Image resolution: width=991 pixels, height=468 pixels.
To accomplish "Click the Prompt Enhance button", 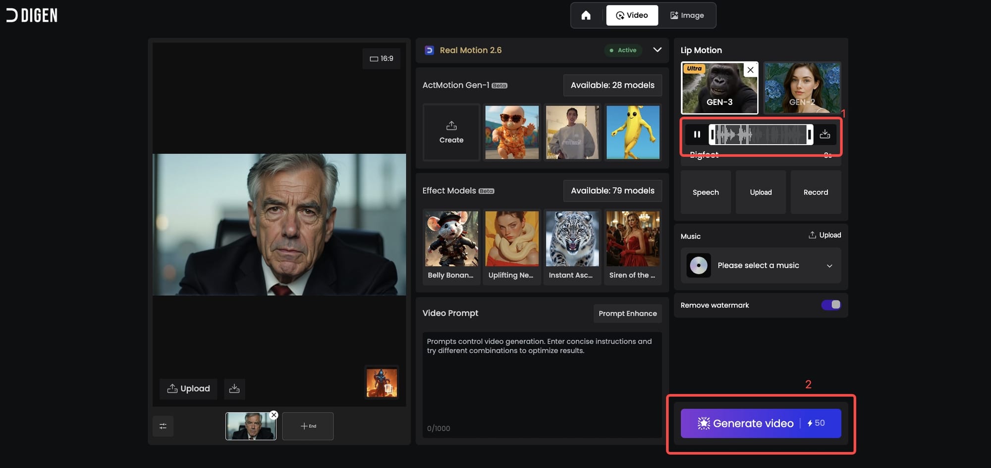I will (627, 313).
